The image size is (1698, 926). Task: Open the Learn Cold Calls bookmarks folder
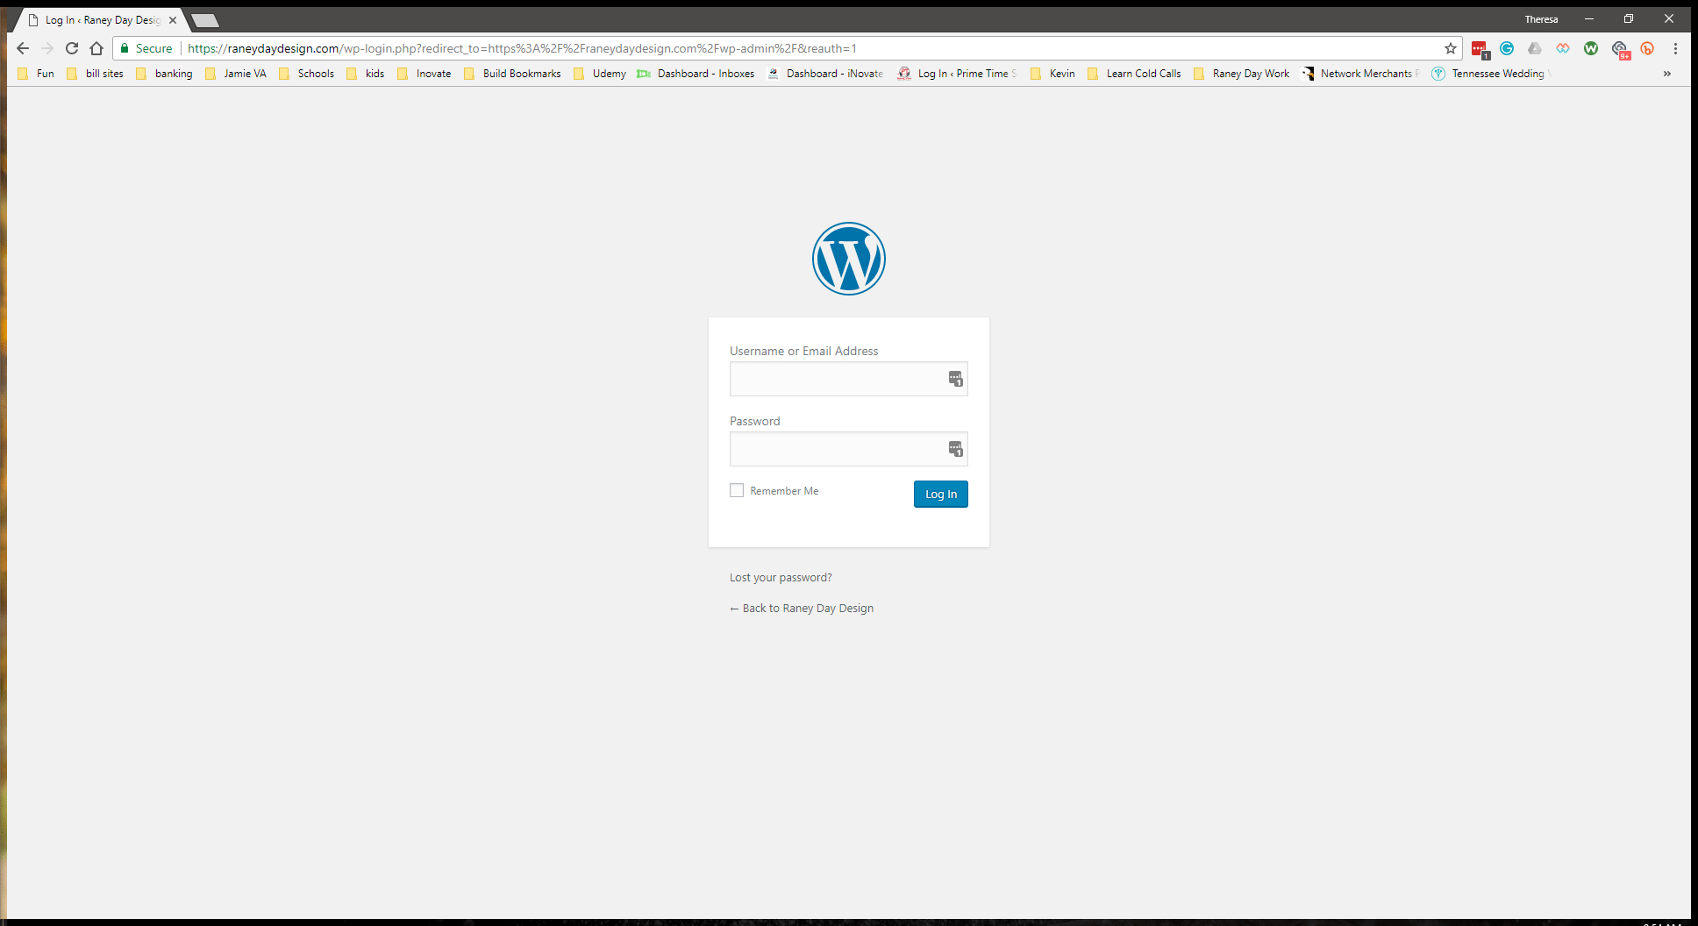(1134, 74)
